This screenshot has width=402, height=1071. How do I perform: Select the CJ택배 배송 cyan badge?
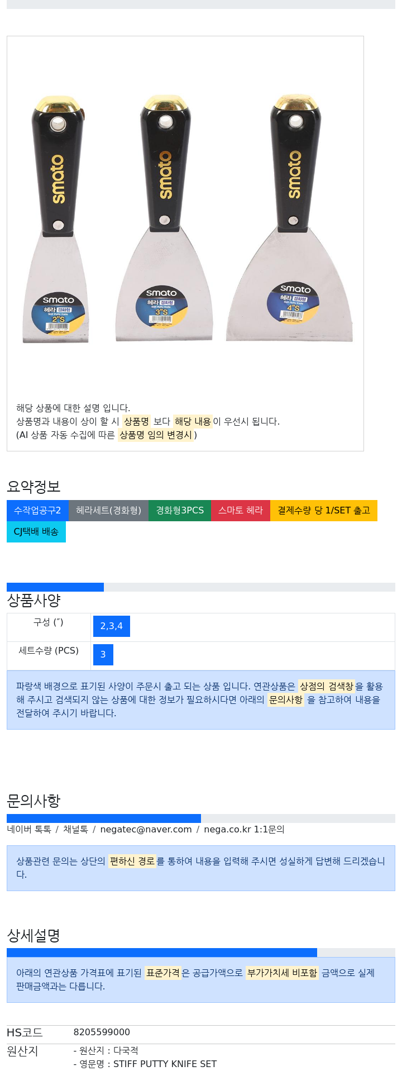tap(36, 532)
